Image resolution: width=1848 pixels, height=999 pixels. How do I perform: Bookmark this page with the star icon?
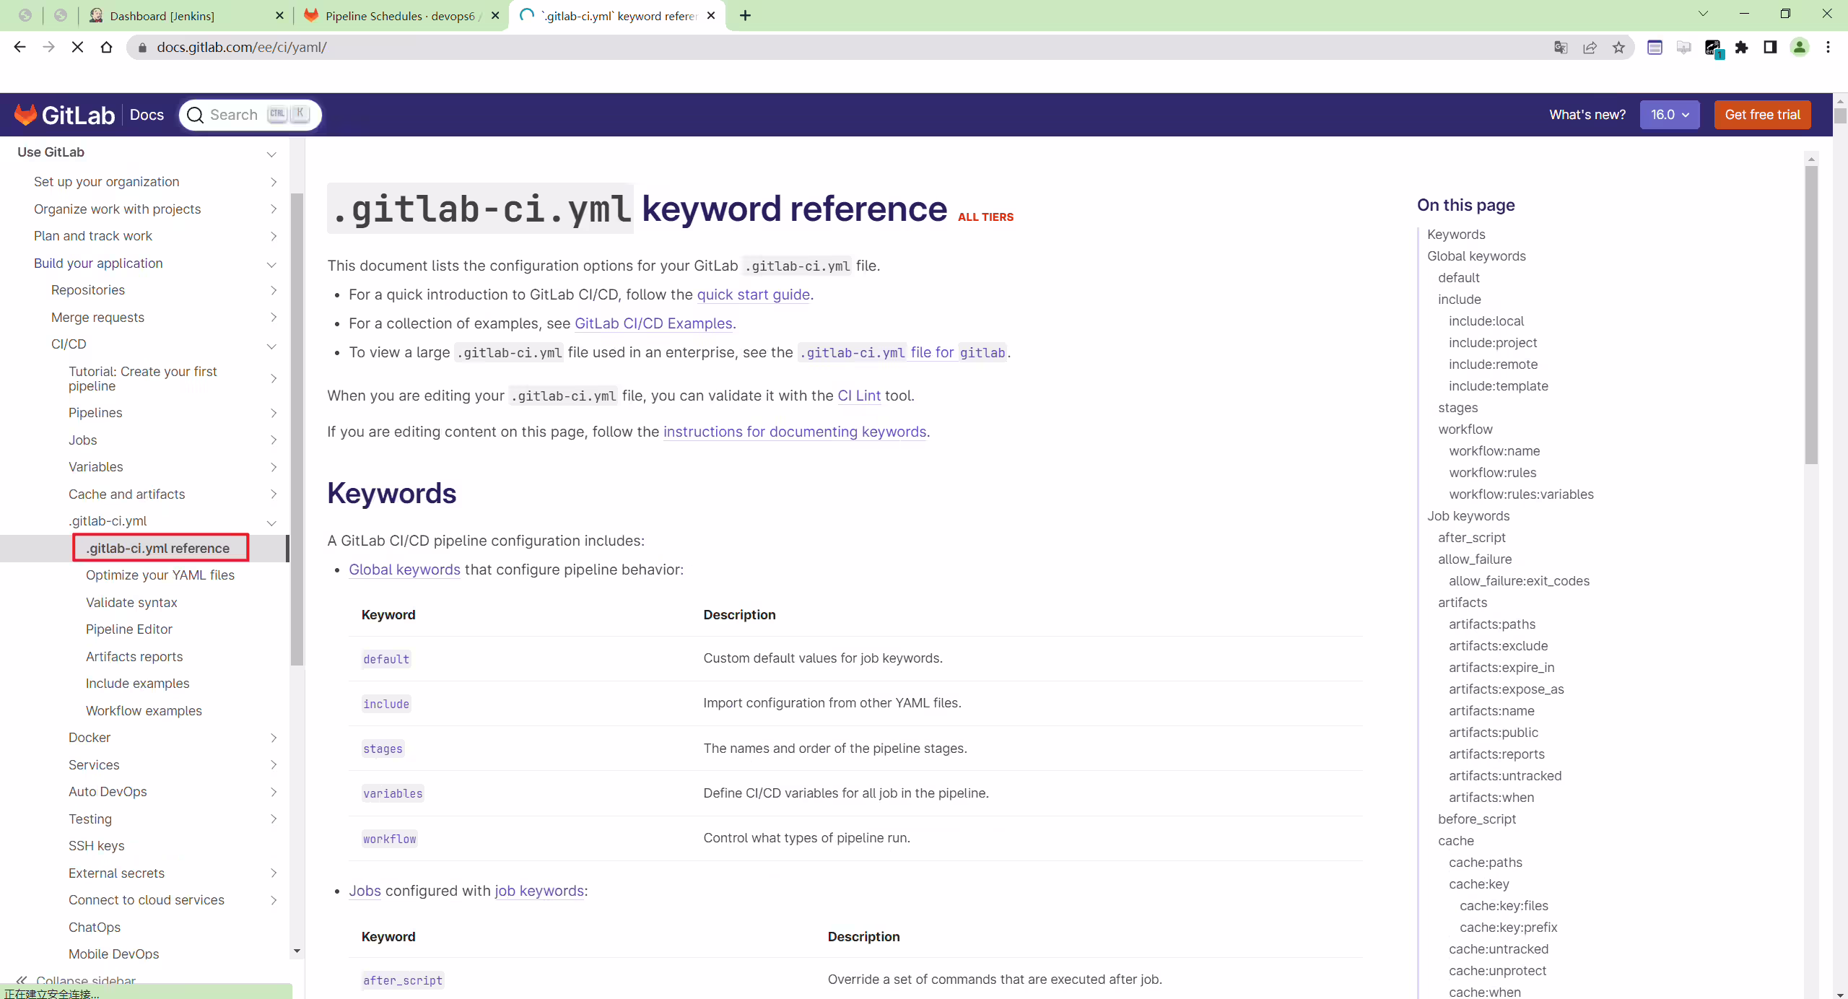point(1618,47)
